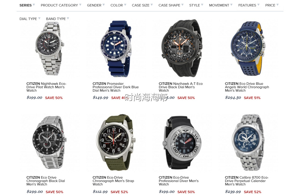Select the black Navihawk A-T watch image
This screenshot has height=195, width=293.
[182, 48]
